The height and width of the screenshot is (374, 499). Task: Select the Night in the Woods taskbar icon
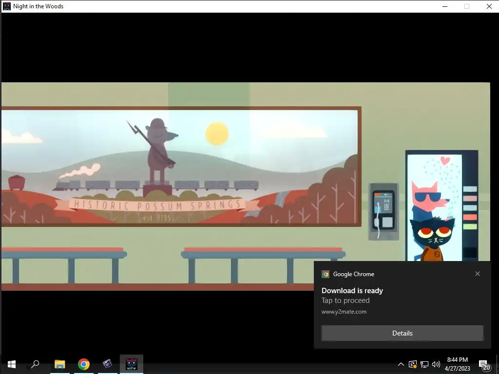[132, 364]
